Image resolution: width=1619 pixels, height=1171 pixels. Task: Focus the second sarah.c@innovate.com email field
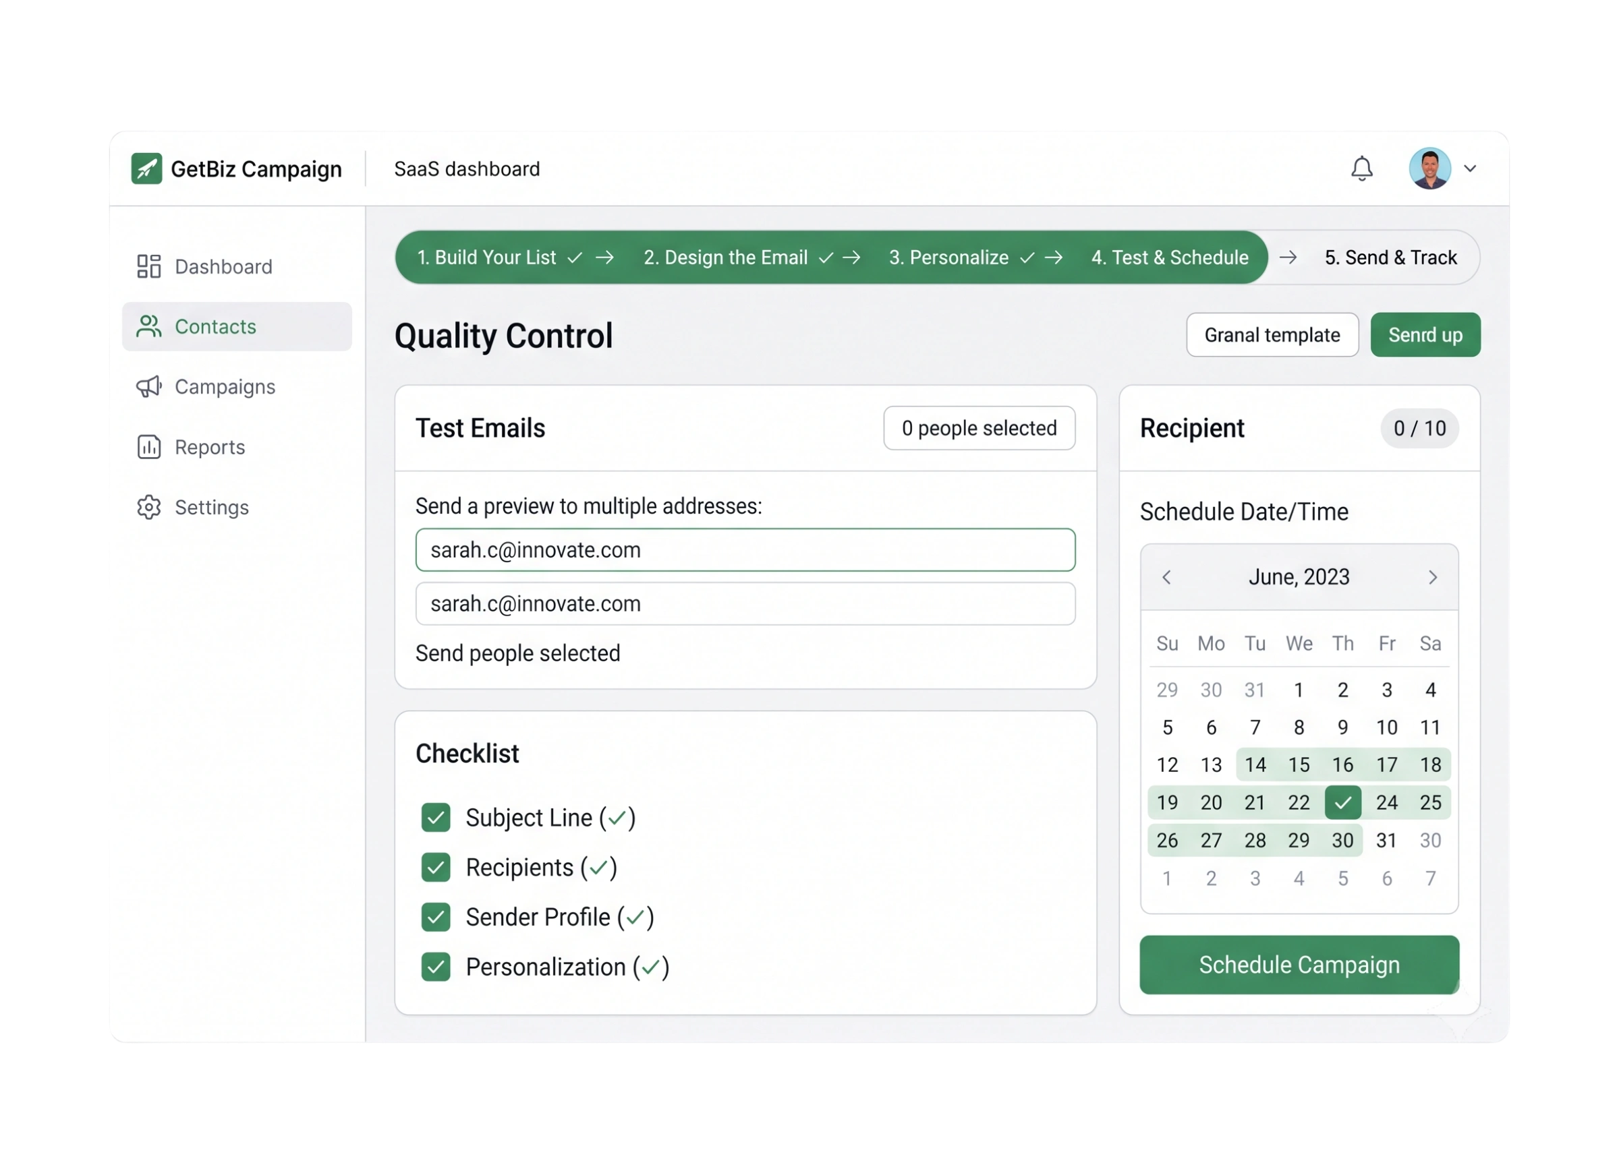pos(745,603)
